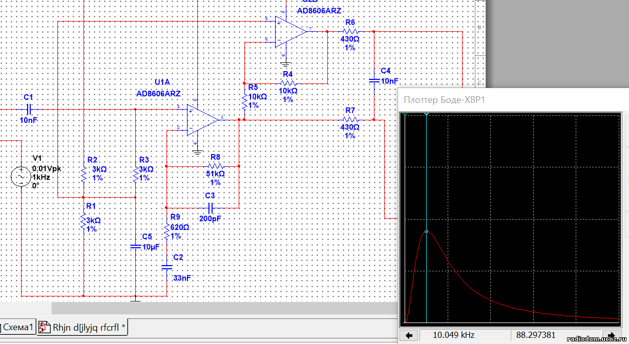Select the V1 AC voltage source symbol
629x344 pixels.
22,177
